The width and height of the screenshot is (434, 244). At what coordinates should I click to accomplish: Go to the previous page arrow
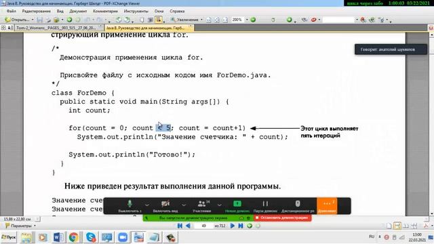[x=189, y=226]
